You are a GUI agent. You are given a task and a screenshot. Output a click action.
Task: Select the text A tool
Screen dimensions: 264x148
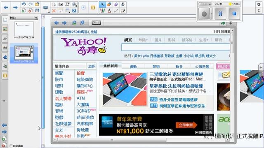pos(109,11)
